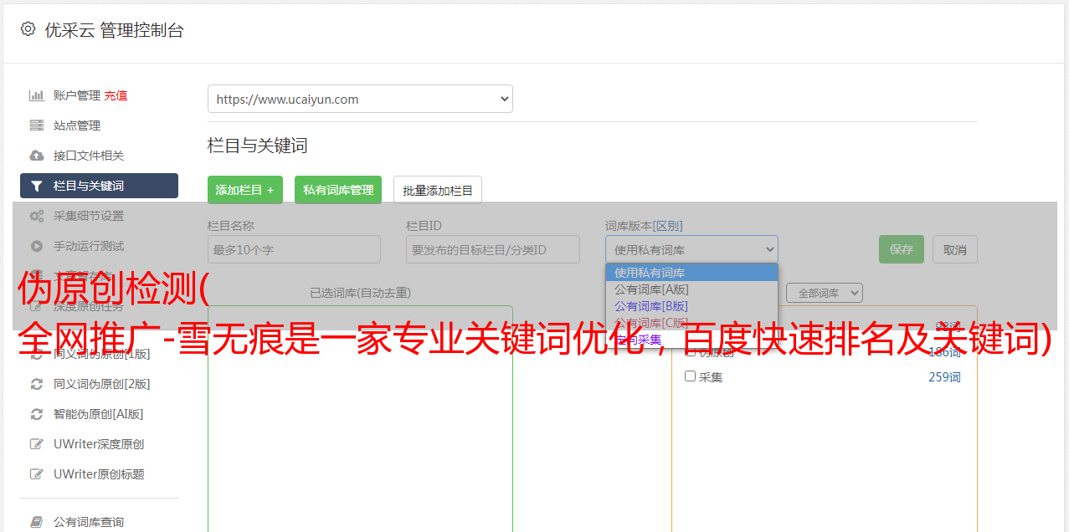
Task: Click the green 保存 button
Action: point(902,249)
